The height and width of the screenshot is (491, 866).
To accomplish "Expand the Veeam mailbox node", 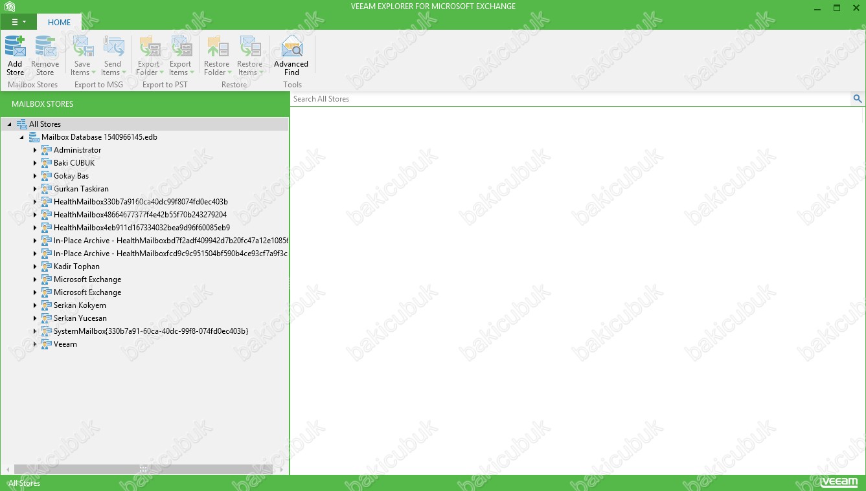I will [35, 344].
